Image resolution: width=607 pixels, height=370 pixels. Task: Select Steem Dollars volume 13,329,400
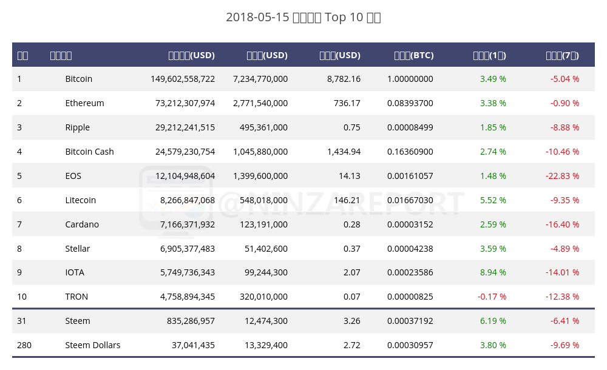pos(266,345)
